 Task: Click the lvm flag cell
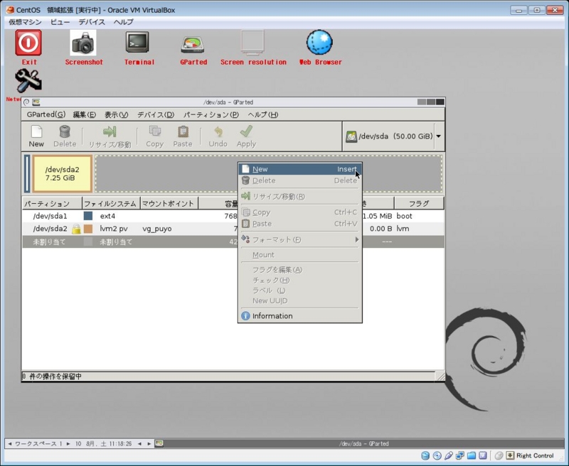click(x=403, y=229)
